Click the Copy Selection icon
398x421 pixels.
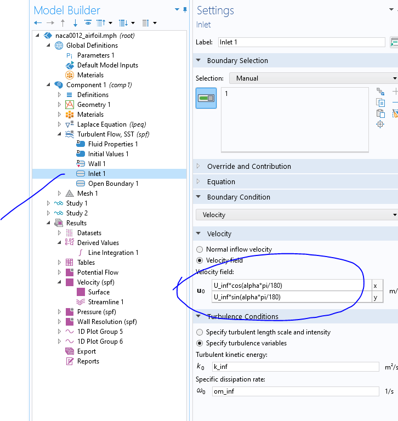(380, 103)
